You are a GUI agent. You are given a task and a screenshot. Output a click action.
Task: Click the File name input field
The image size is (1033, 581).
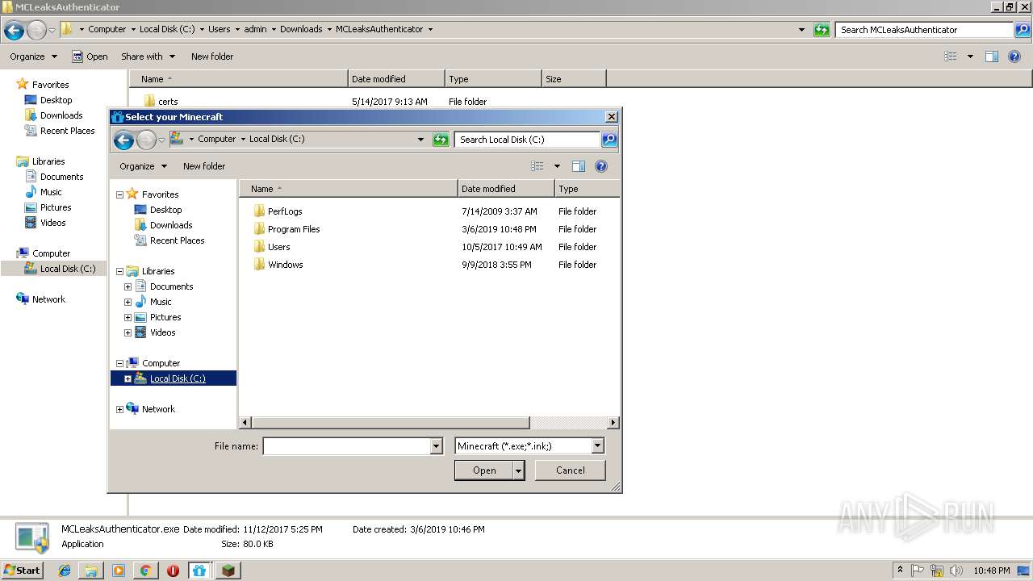[347, 446]
